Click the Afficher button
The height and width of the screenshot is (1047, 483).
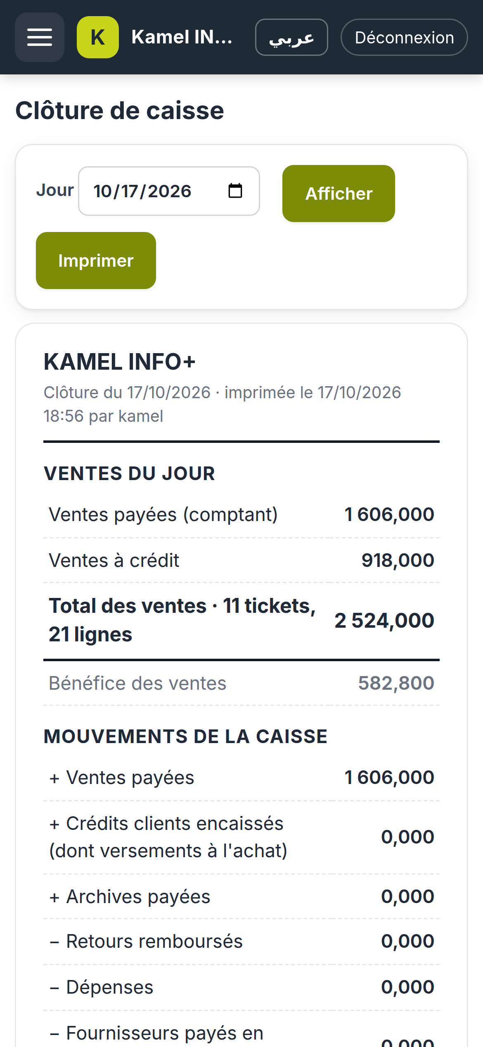339,194
